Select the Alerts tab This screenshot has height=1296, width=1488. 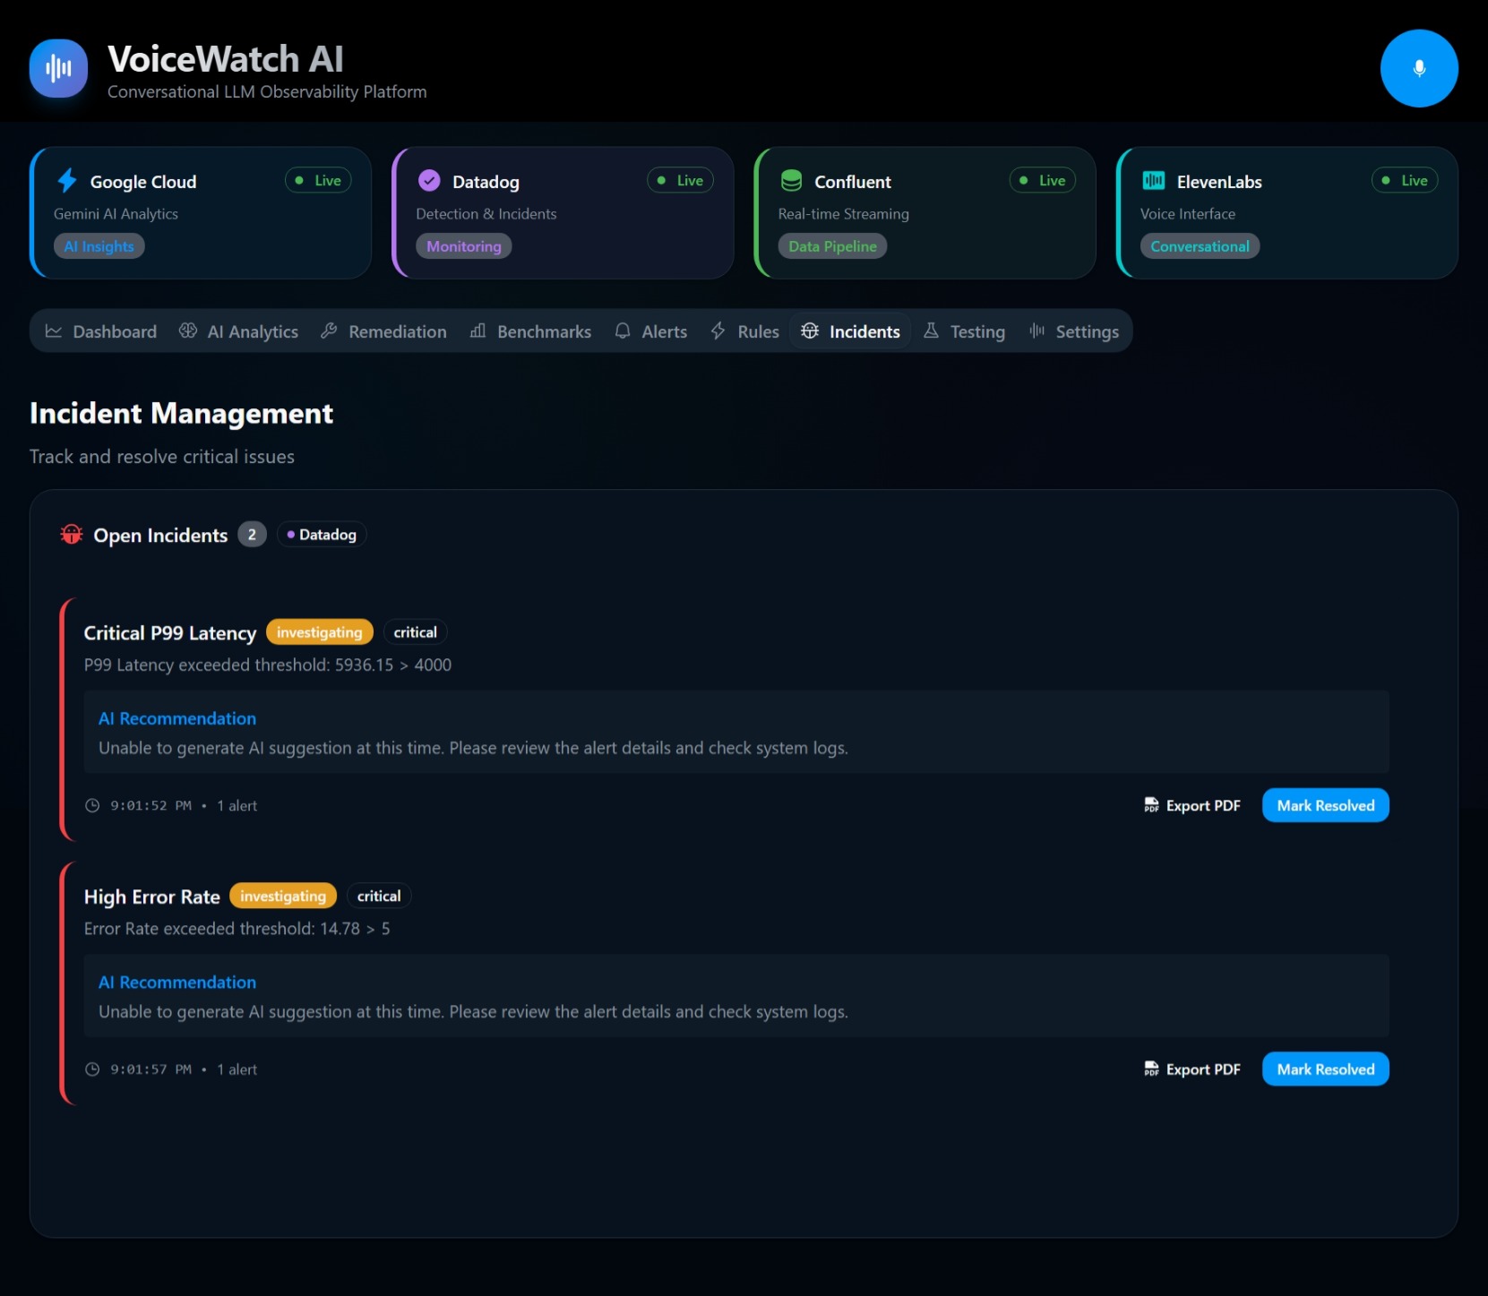pyautogui.click(x=651, y=331)
